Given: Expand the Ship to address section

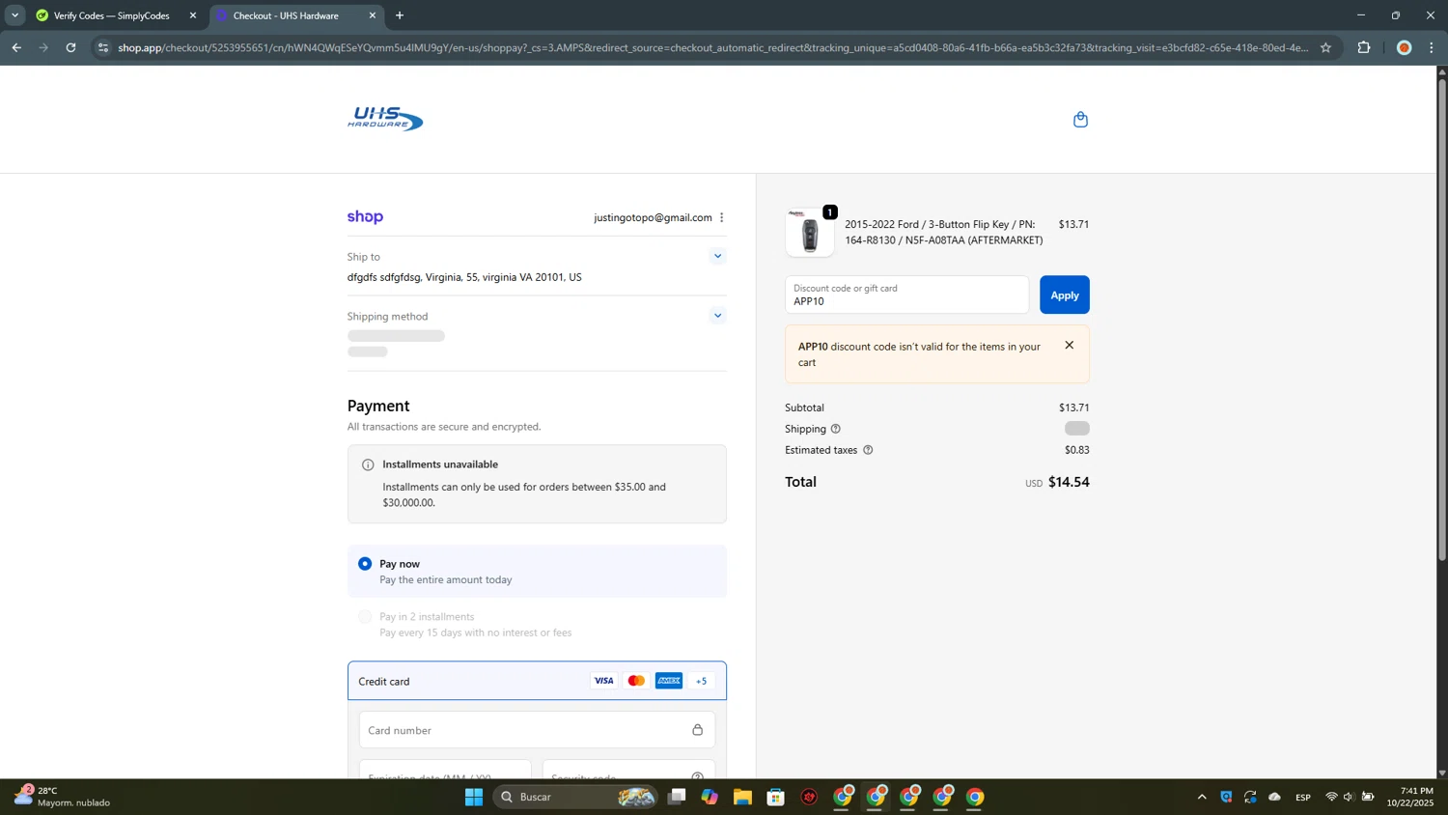Looking at the screenshot, I should pyautogui.click(x=717, y=256).
